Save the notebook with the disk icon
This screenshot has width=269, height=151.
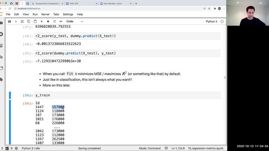point(9,21)
